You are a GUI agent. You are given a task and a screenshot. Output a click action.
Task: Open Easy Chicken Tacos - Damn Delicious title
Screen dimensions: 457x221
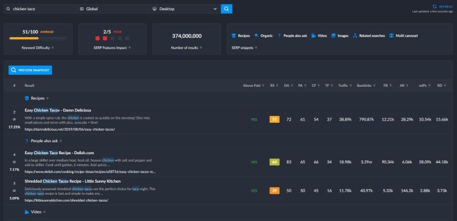pyautogui.click(x=58, y=110)
